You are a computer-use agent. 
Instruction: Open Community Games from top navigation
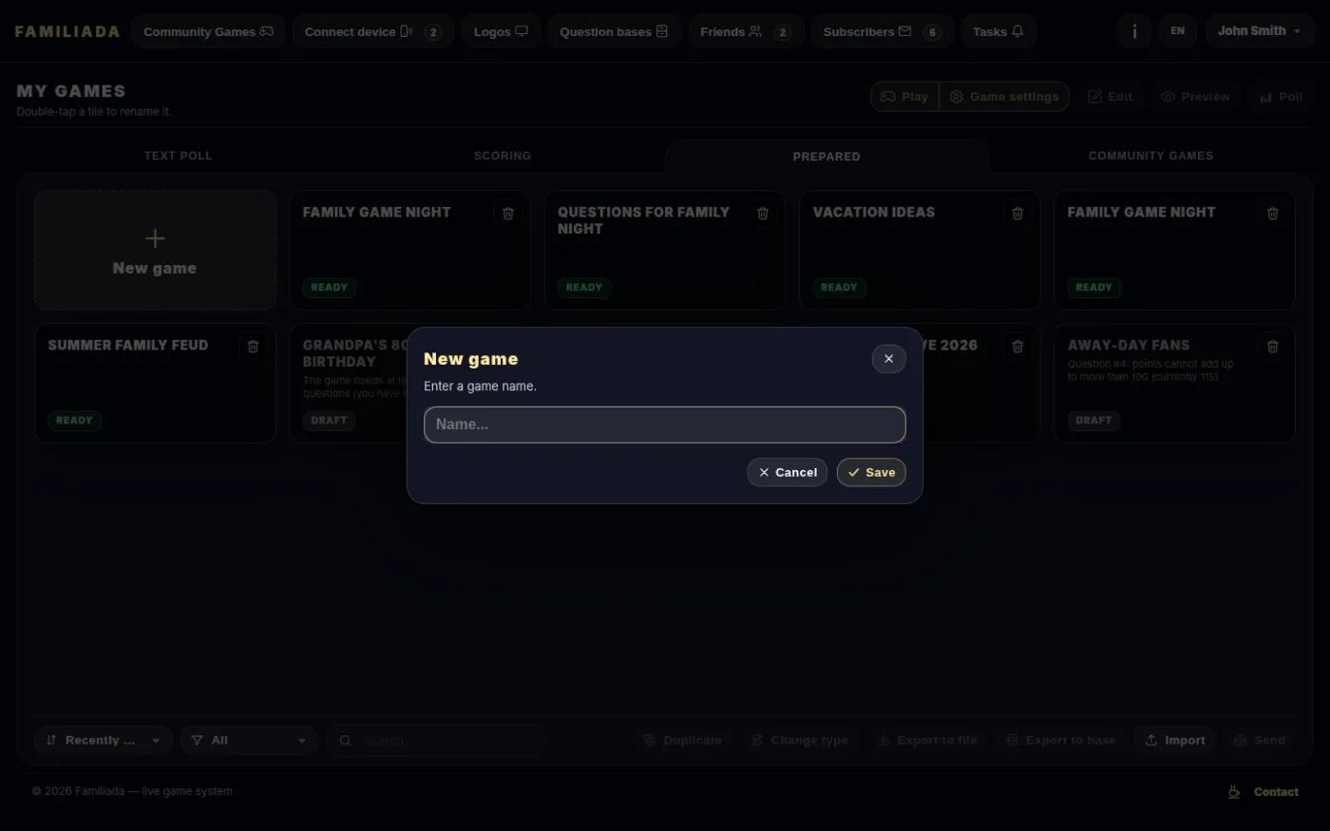208,31
